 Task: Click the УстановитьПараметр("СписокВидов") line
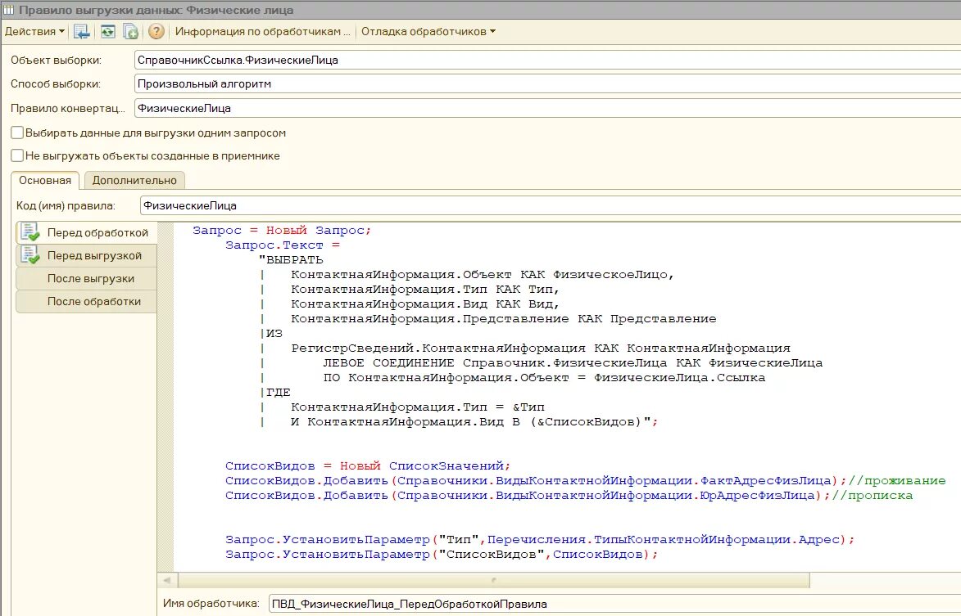pos(442,554)
